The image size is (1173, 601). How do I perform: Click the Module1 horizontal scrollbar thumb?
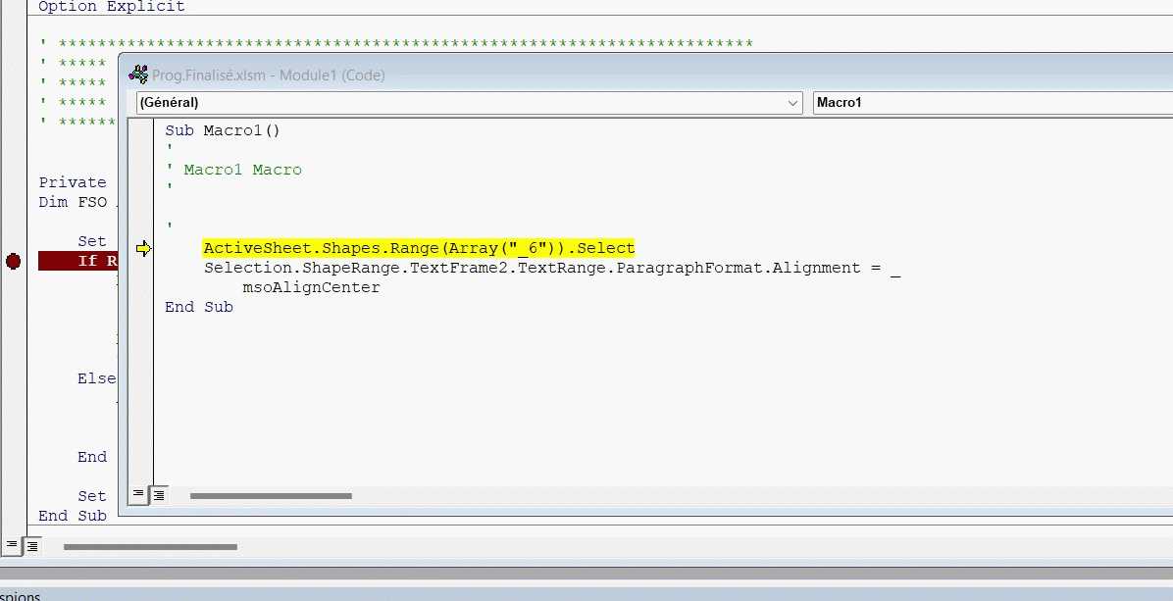pyautogui.click(x=271, y=495)
